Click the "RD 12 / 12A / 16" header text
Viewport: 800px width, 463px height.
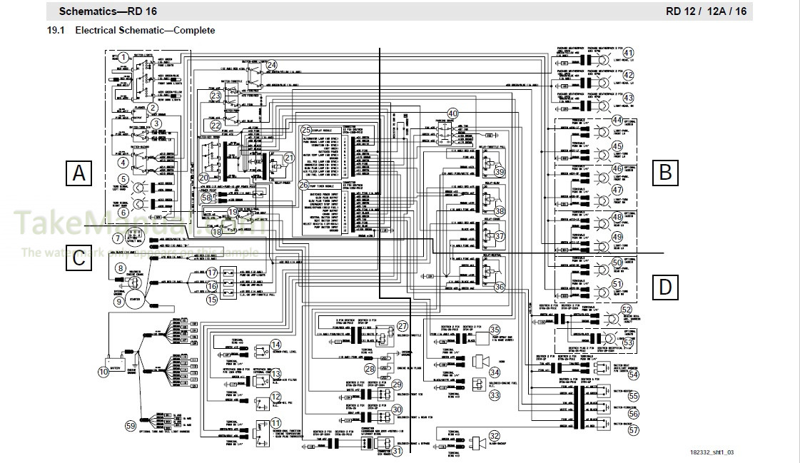707,11
